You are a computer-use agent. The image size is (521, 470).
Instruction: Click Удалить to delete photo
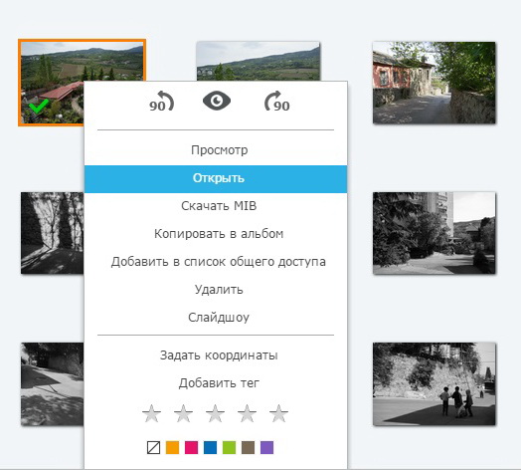click(219, 290)
